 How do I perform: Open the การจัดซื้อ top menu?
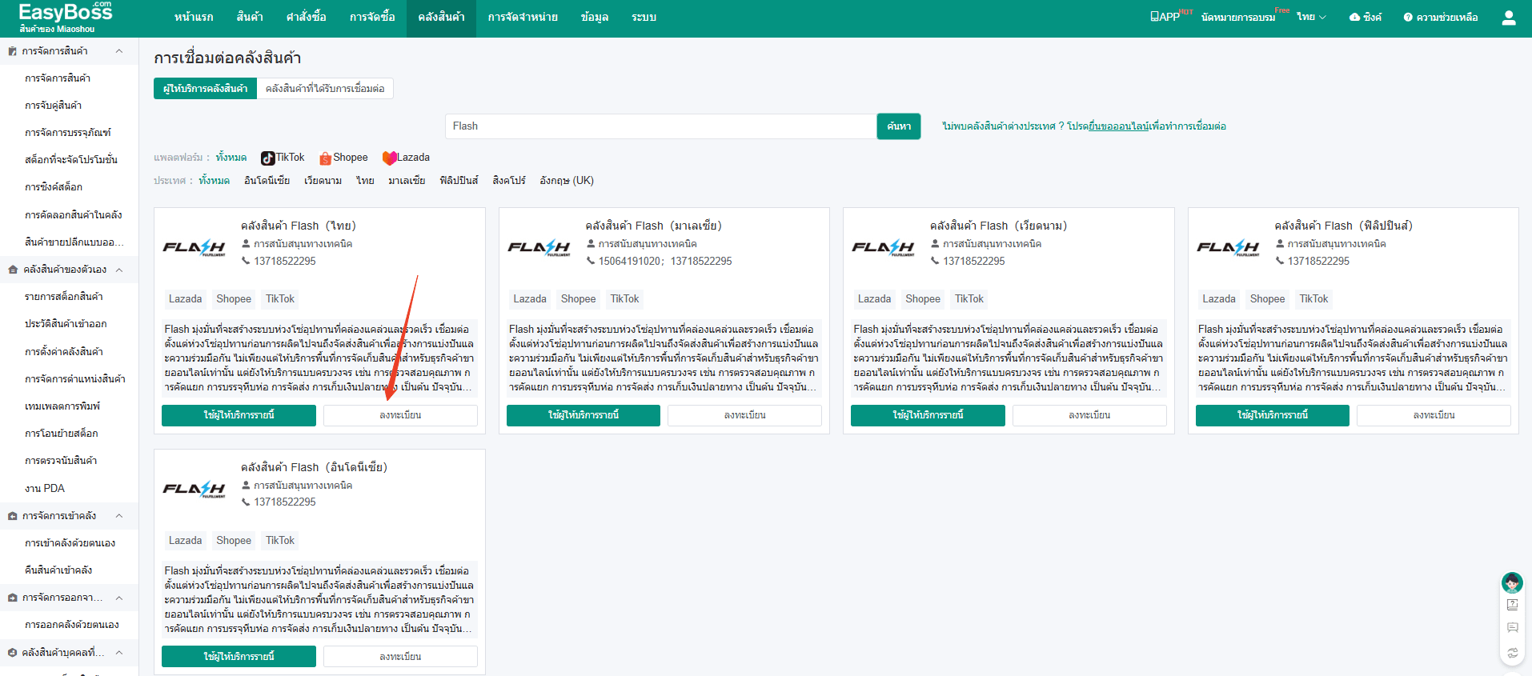(x=372, y=17)
